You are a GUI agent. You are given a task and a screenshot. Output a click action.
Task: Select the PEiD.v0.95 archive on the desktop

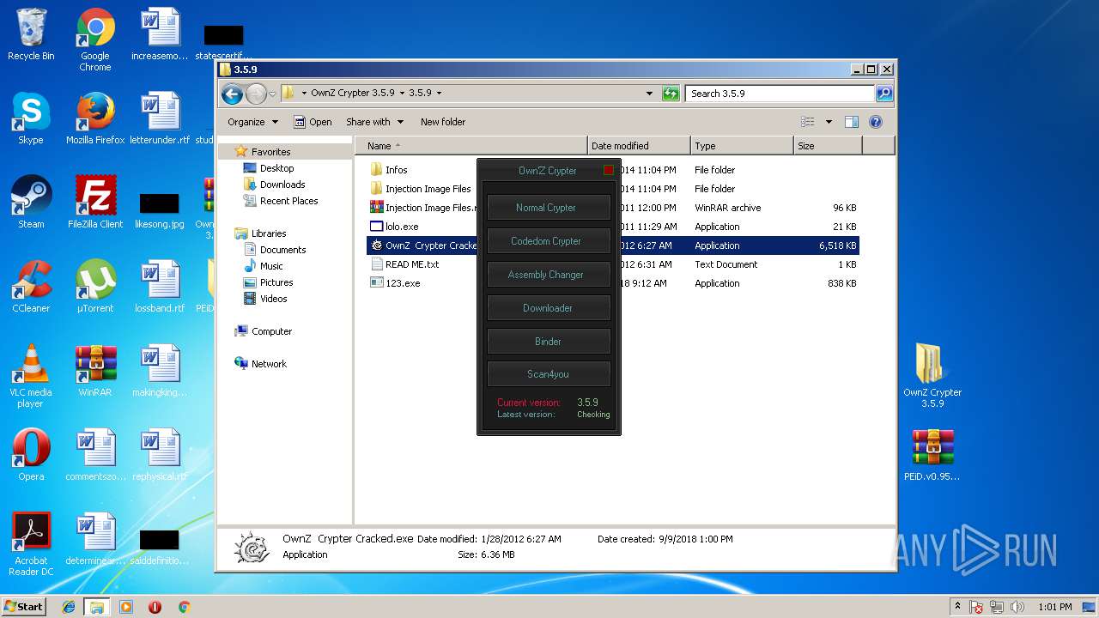click(932, 455)
